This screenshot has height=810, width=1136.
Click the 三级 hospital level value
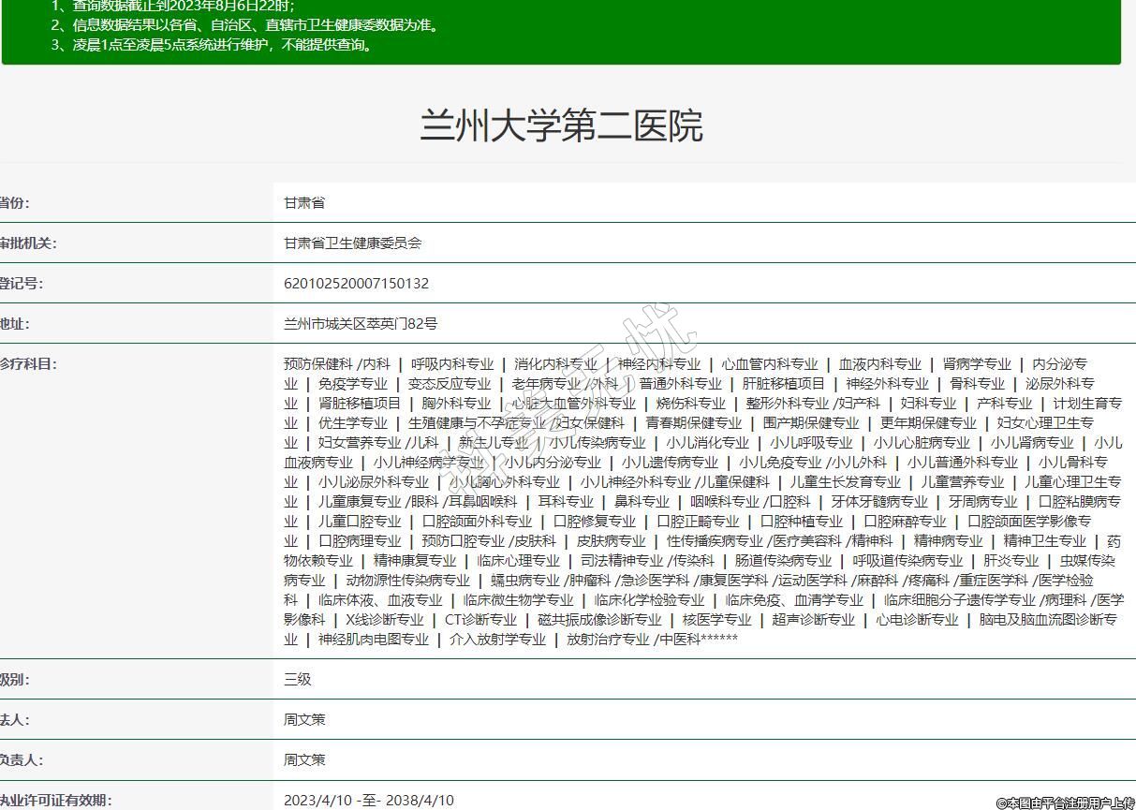[298, 679]
